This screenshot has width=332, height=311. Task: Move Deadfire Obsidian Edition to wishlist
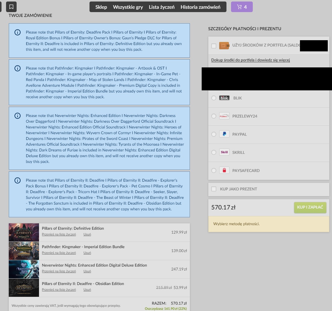[x=59, y=290]
